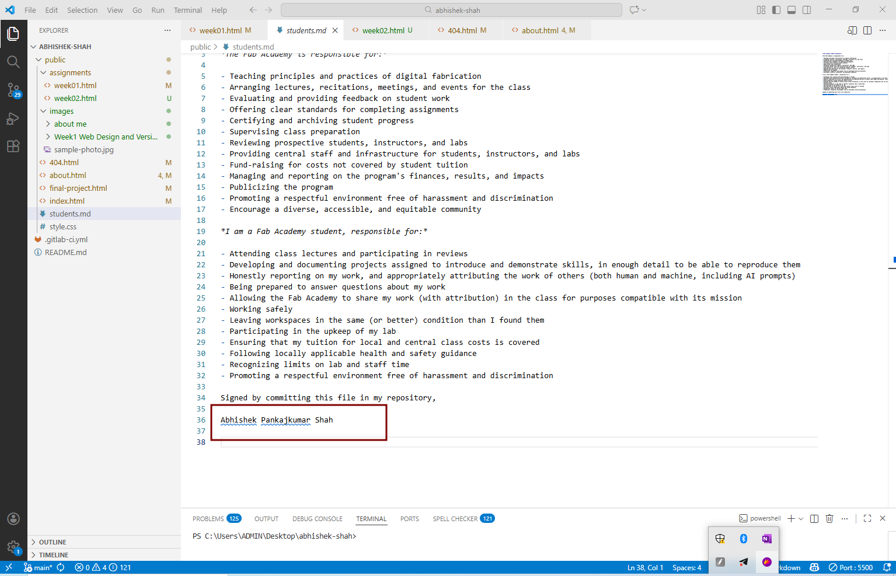
Task: Click the notifications bell in status bar
Action: tap(887, 567)
